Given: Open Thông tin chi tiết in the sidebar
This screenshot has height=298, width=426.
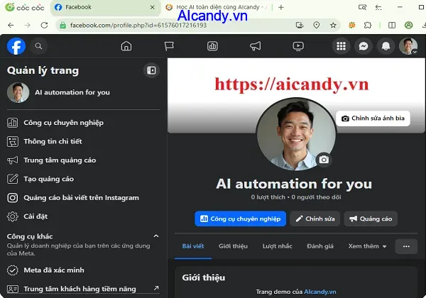Looking at the screenshot, I should coord(83,141).
